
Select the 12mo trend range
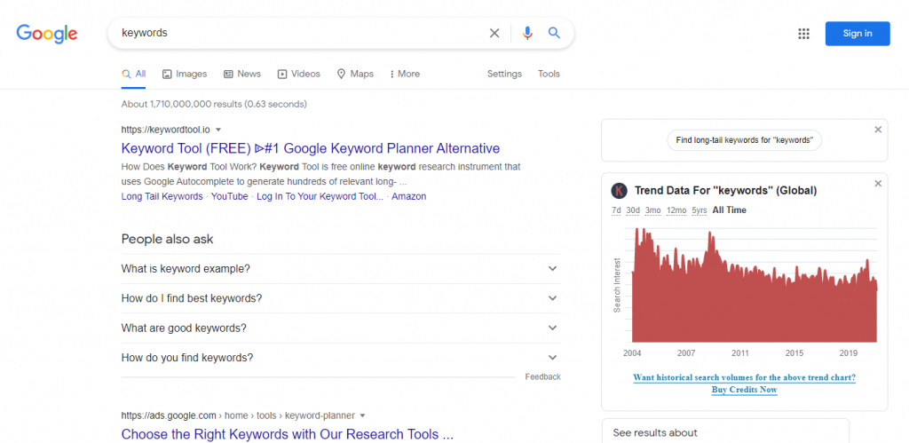pyautogui.click(x=676, y=210)
